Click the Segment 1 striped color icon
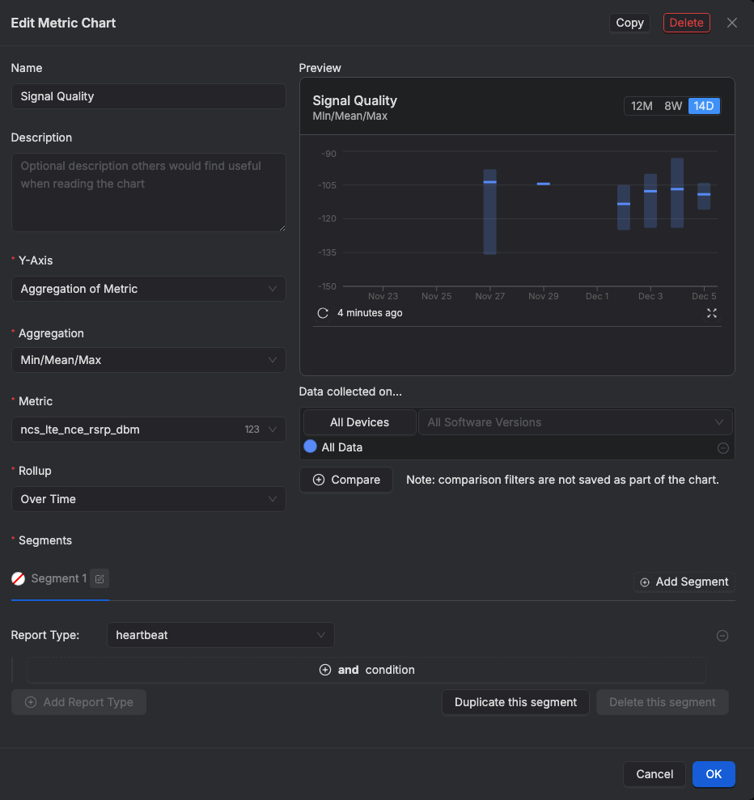 (19, 578)
